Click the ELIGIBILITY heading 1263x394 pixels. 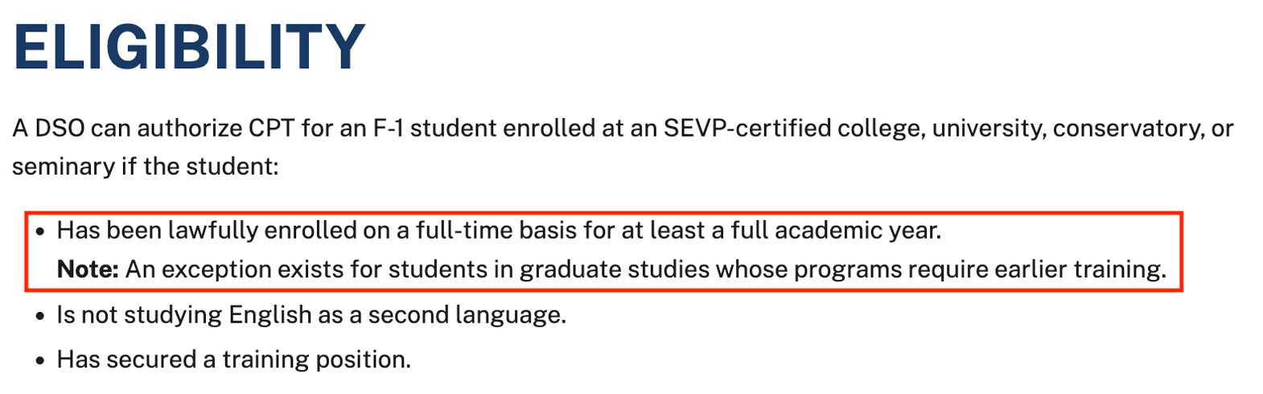[189, 47]
